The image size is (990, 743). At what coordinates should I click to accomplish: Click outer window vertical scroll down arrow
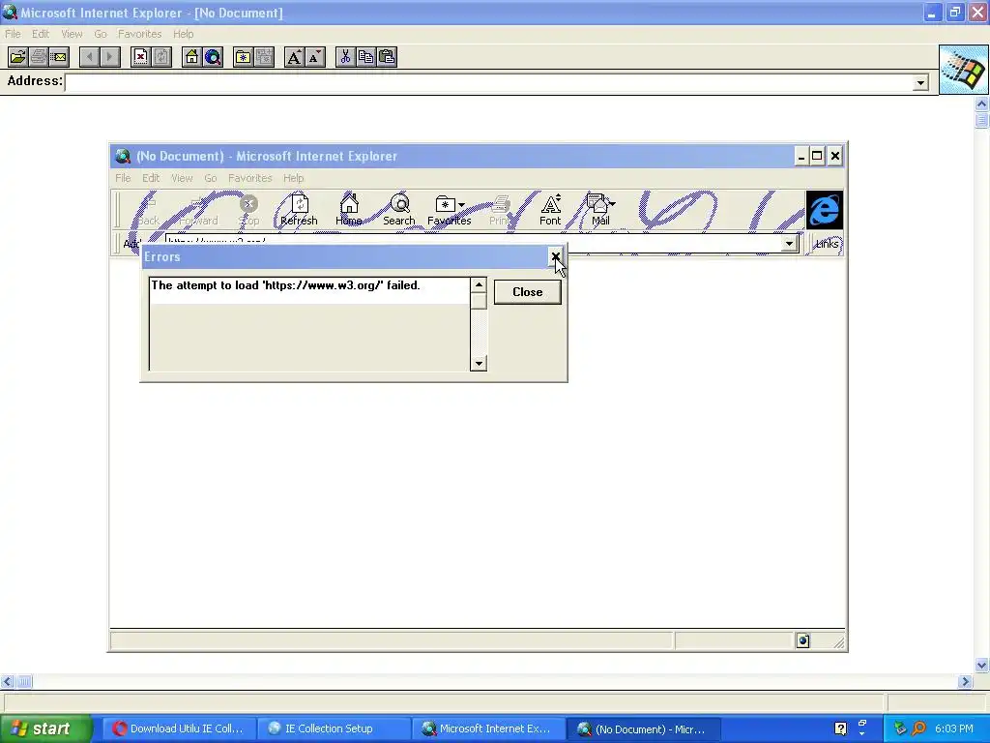(x=981, y=665)
